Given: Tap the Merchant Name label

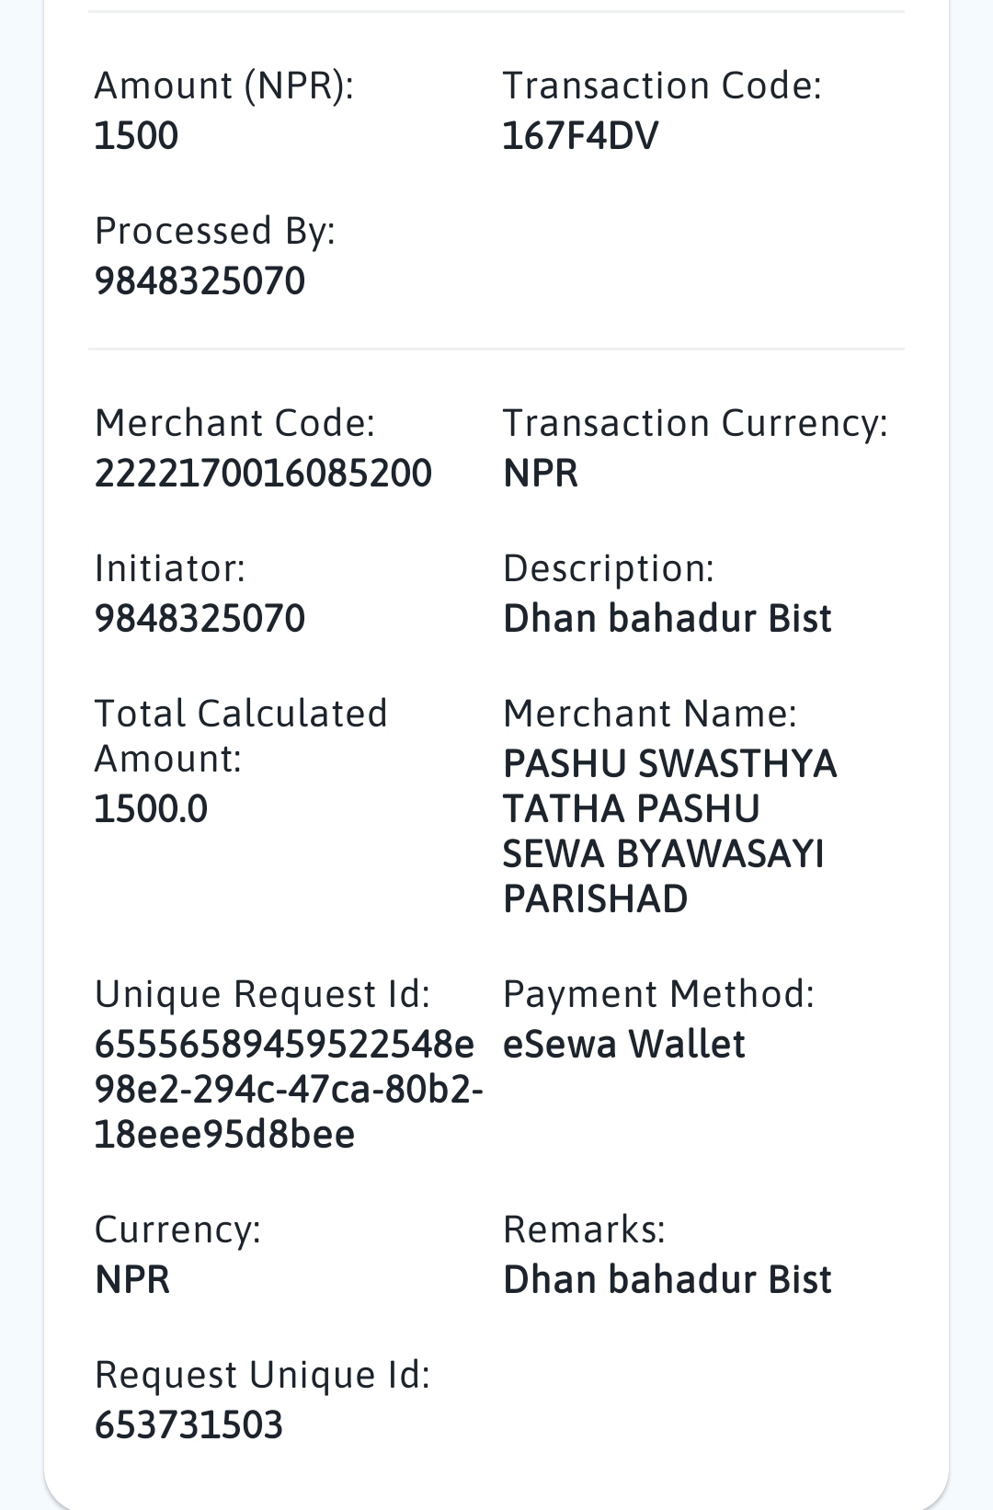Looking at the screenshot, I should pos(650,715).
